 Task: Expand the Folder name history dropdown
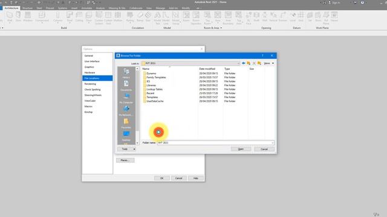[x=273, y=143]
